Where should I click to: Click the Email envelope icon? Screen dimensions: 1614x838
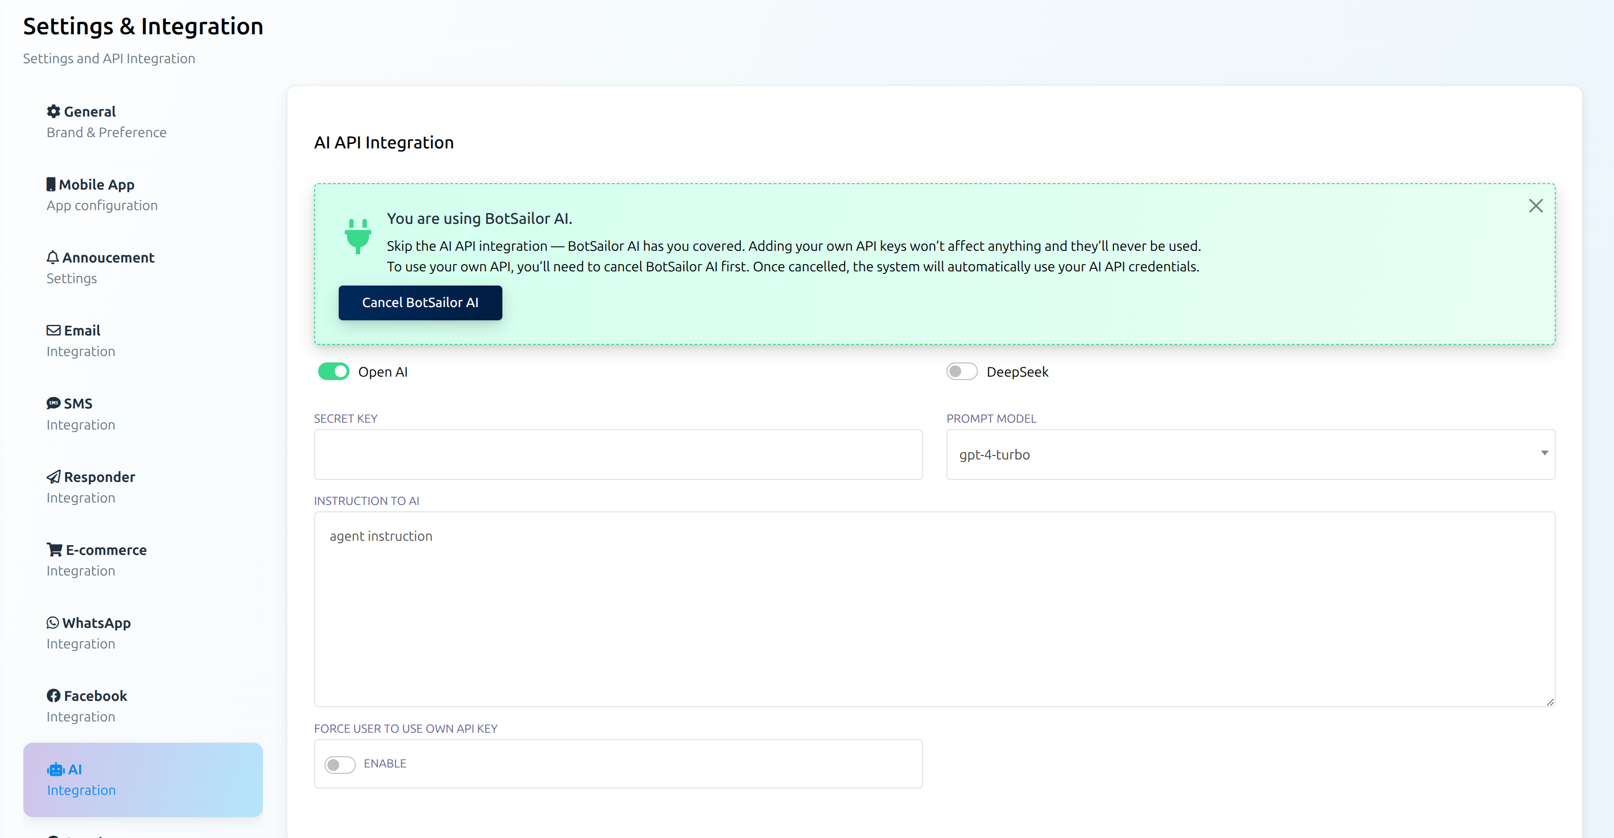coord(53,331)
